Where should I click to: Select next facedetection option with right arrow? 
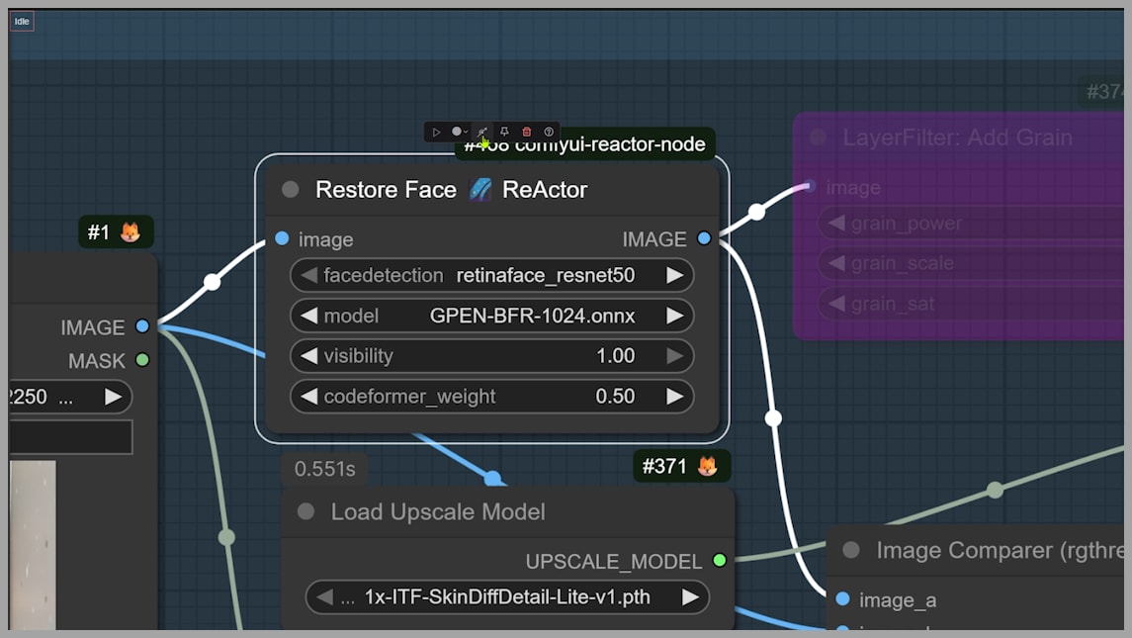click(x=674, y=275)
